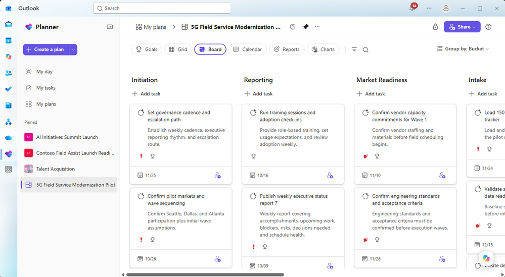
Task: Open Copilot in the app rail
Action: pos(9,57)
